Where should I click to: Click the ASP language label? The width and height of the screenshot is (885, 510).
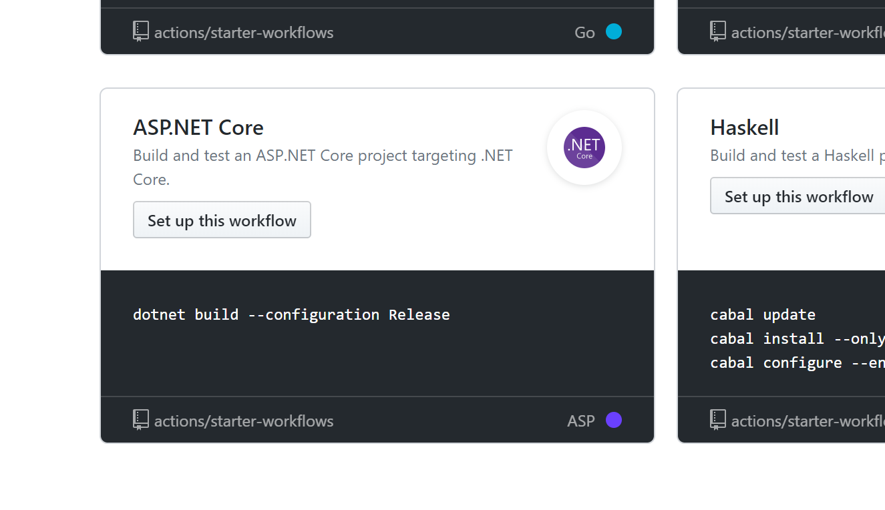click(x=581, y=421)
